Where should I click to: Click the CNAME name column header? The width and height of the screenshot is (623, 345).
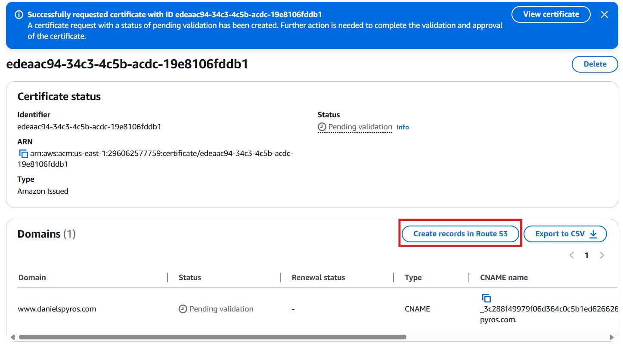(x=504, y=278)
